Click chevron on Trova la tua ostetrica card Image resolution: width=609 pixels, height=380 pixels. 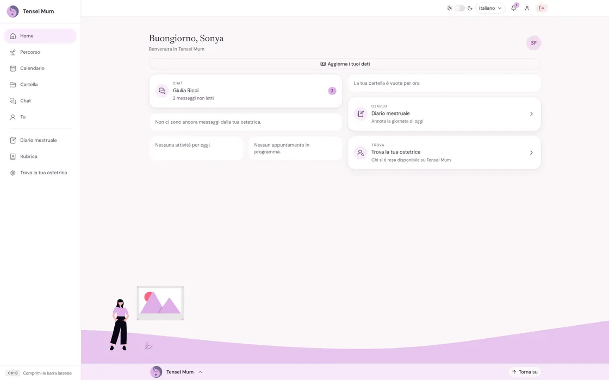(x=531, y=153)
